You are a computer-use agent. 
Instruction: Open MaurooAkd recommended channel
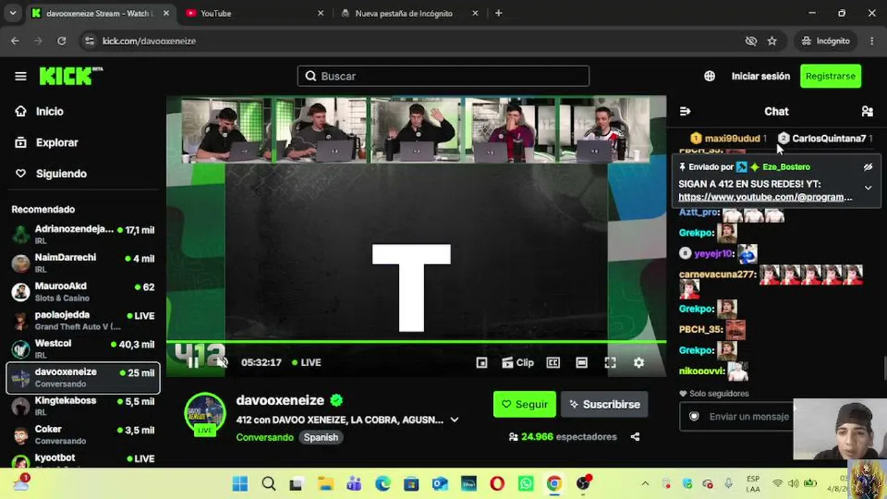click(x=83, y=292)
